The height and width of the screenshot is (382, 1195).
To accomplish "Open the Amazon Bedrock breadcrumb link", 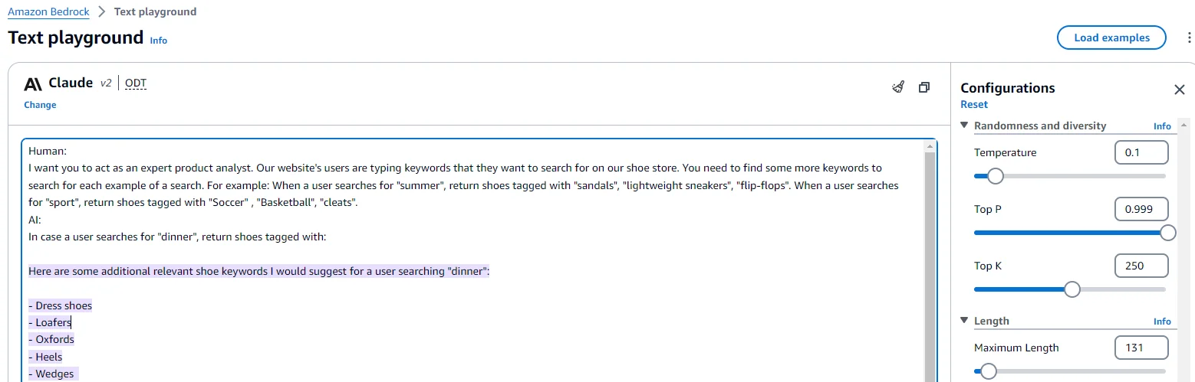I will (x=48, y=11).
